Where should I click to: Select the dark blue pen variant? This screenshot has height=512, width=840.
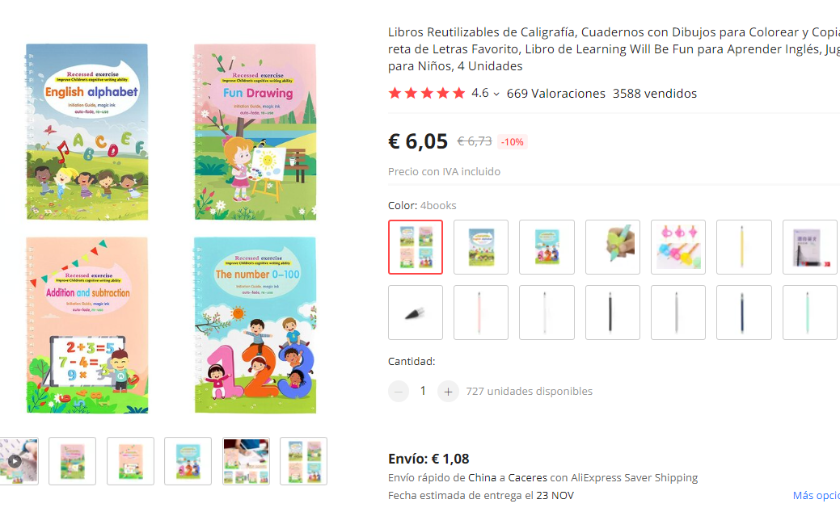pyautogui.click(x=744, y=313)
